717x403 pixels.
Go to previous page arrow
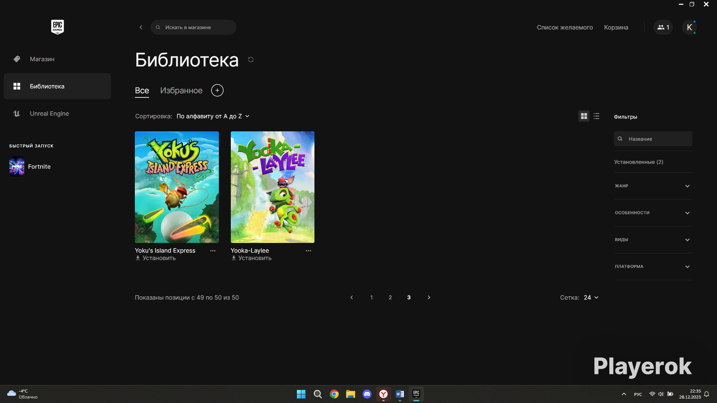point(352,297)
